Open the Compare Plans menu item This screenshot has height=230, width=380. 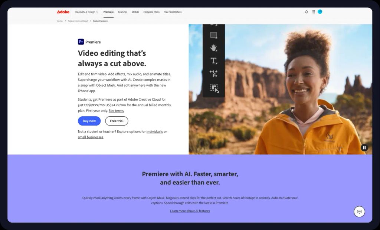[151, 11]
